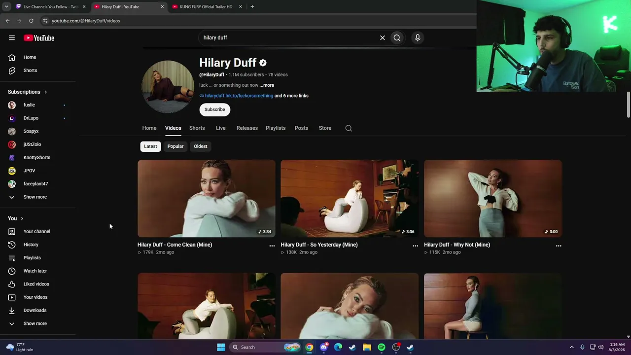
Task: Click the page vertical scrollbar thumb
Action: click(628, 105)
